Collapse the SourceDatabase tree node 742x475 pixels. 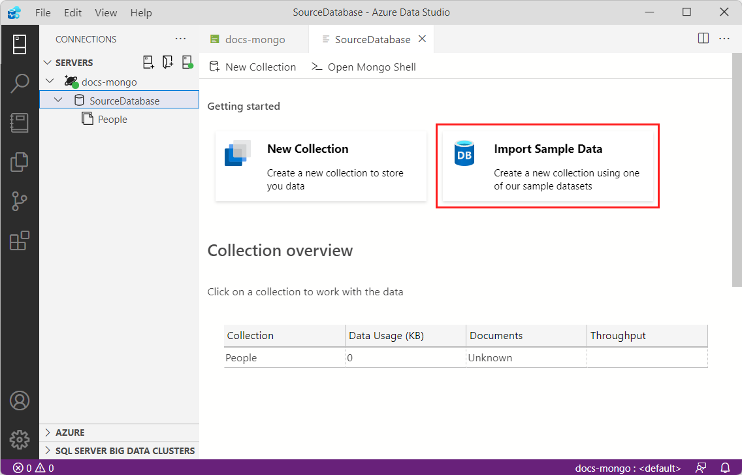(58, 100)
